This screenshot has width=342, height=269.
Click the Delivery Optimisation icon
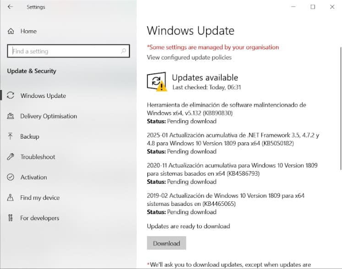click(x=11, y=116)
